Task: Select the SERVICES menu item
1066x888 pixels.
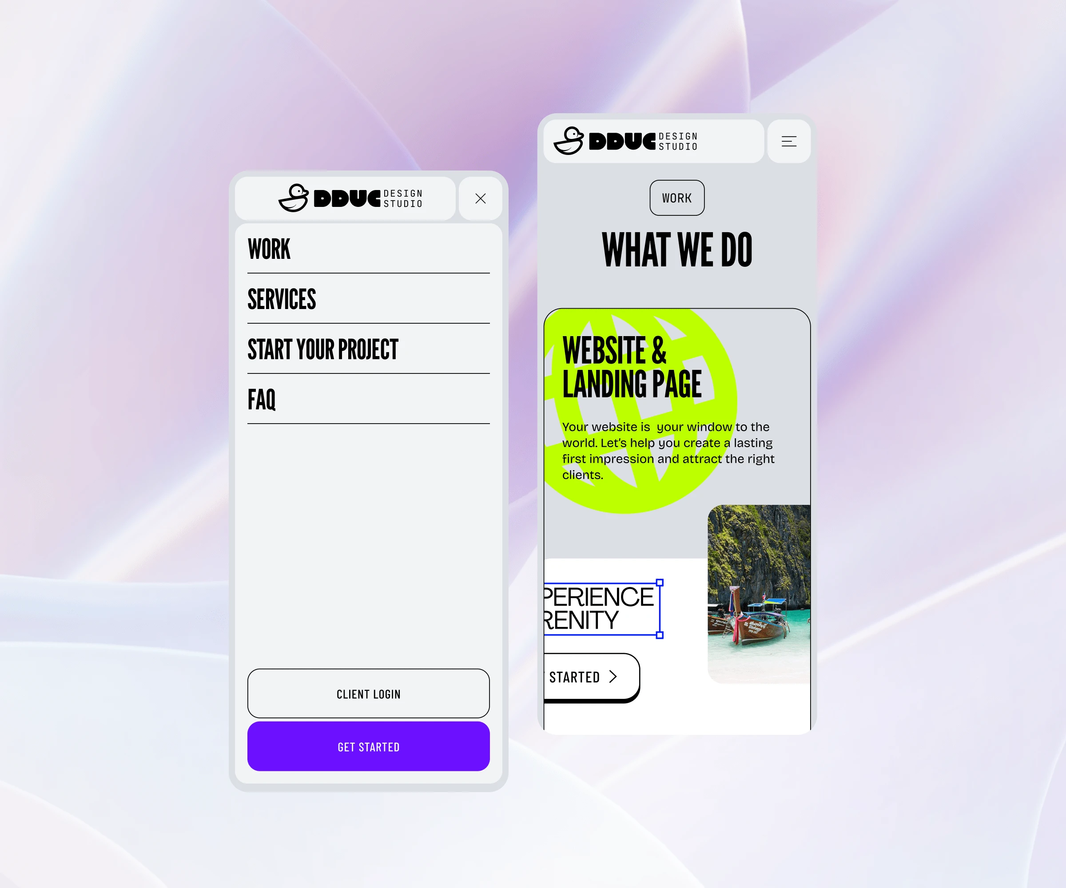Action: (x=282, y=299)
